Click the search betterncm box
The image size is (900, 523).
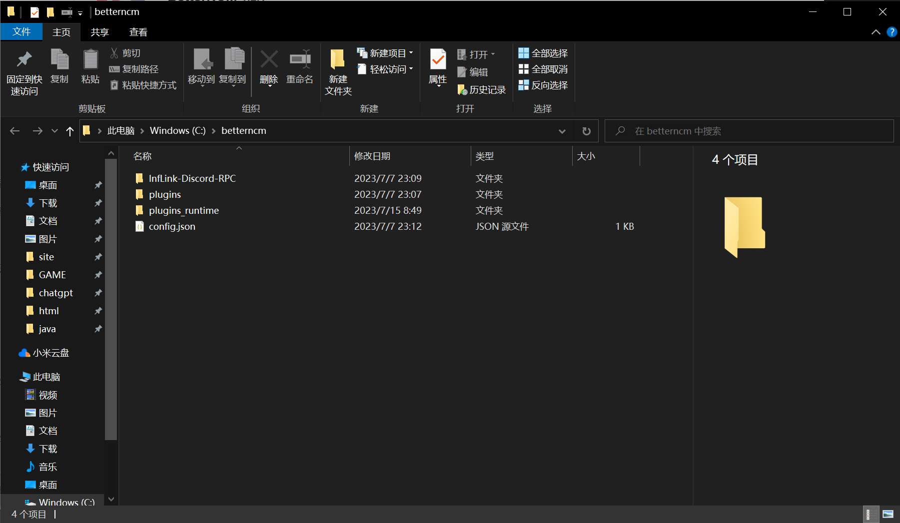pos(749,131)
